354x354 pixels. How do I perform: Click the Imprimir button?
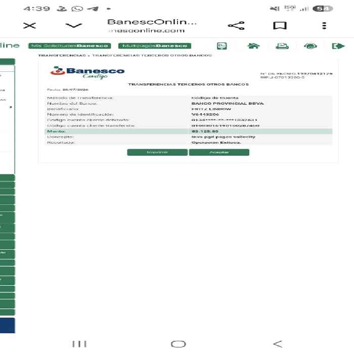tap(157, 152)
